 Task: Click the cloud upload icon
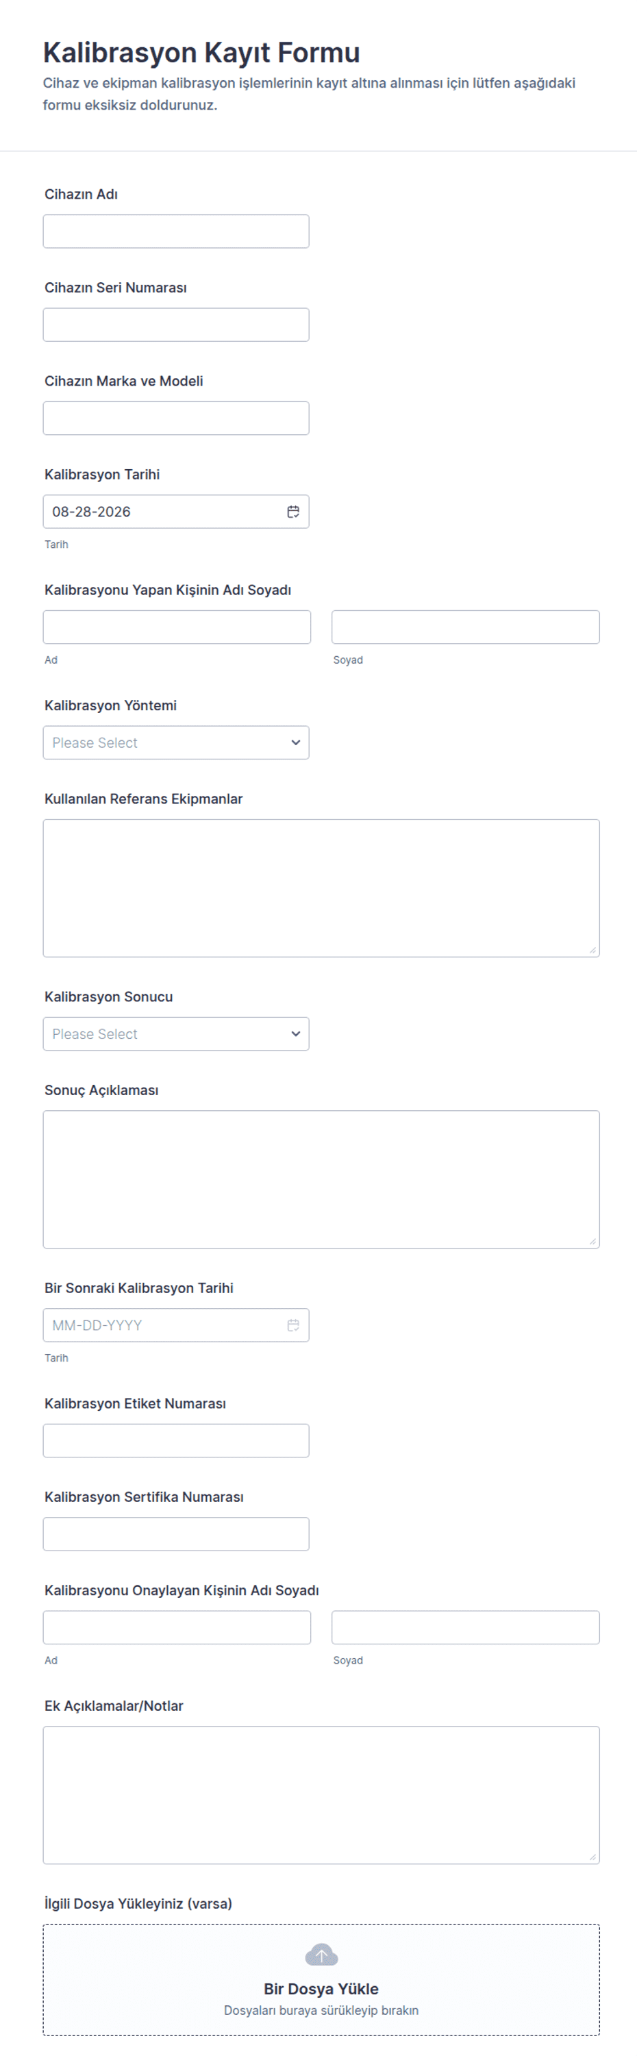click(321, 1955)
